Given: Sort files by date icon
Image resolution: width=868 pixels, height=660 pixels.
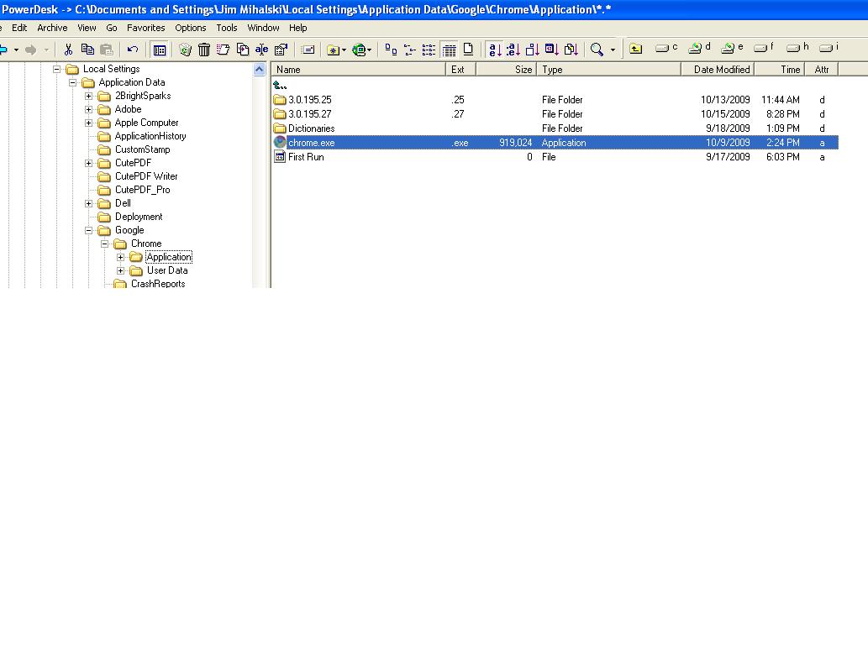Looking at the screenshot, I should [x=551, y=50].
